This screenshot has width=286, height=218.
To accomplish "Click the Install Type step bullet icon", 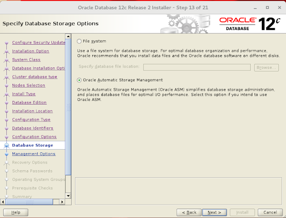I will pyautogui.click(x=7, y=94).
